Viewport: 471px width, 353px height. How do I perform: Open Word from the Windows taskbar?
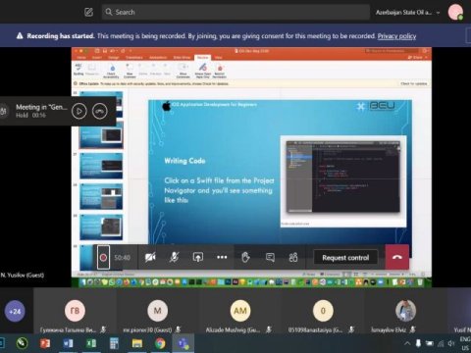68,343
